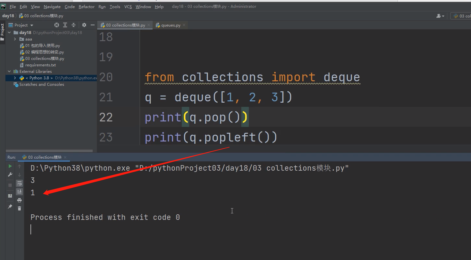471x260 pixels.
Task: Collapse the day18 root folder
Action: (9, 33)
